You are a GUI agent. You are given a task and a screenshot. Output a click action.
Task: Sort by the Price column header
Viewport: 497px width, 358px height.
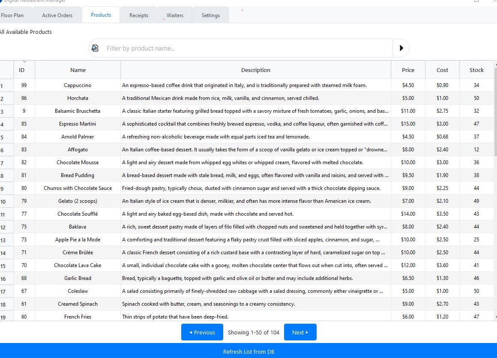pyautogui.click(x=408, y=70)
